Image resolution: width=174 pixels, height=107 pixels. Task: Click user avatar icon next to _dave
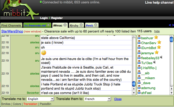click(139, 82)
